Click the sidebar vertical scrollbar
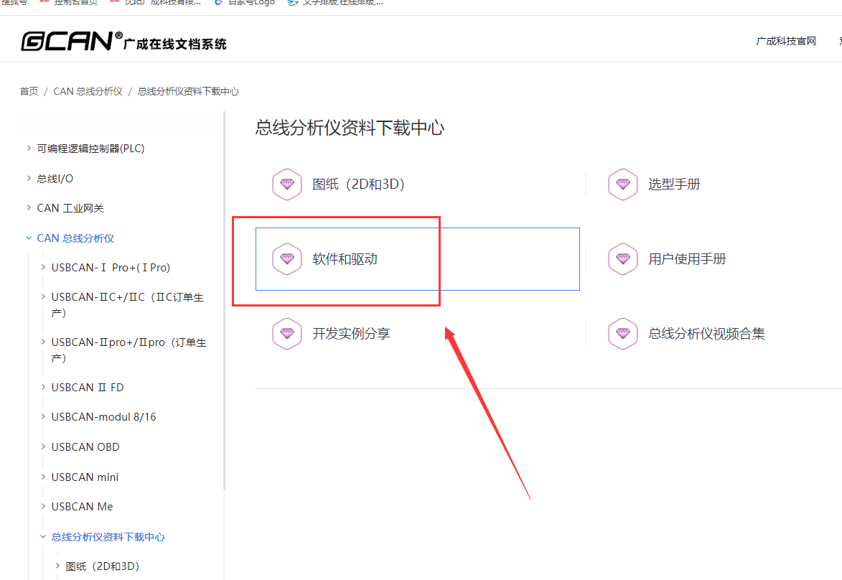This screenshot has width=842, height=580. coord(224,301)
